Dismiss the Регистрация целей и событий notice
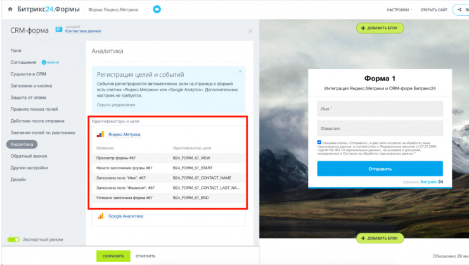Viewport: 469px width, 265px height. pos(240,72)
